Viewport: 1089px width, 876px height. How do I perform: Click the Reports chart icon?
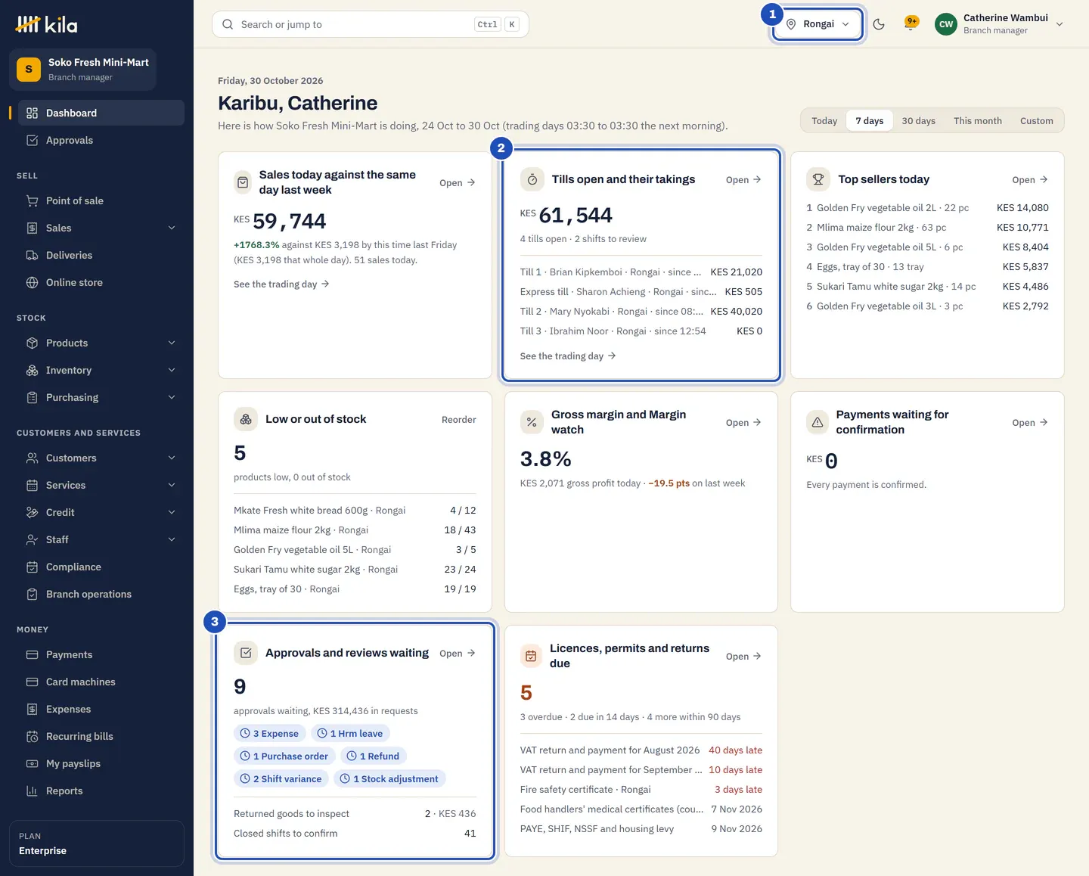tap(32, 791)
